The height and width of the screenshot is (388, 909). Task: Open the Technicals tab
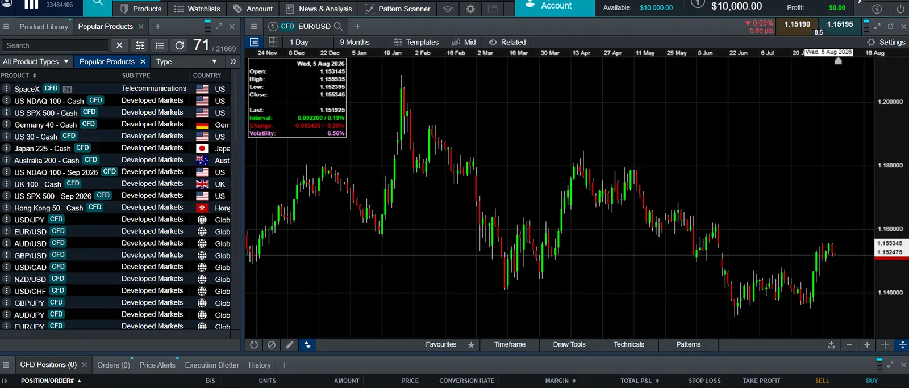click(x=629, y=344)
